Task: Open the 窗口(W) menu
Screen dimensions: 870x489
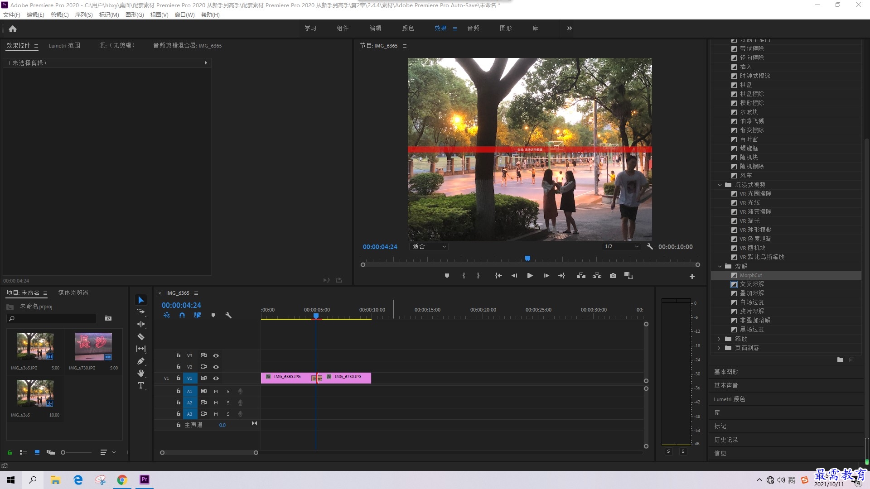Action: pyautogui.click(x=184, y=15)
